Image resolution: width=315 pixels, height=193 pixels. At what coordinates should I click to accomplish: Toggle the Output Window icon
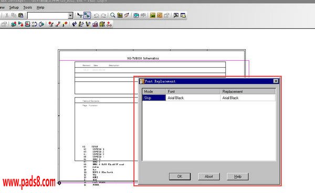(x=176, y=15)
